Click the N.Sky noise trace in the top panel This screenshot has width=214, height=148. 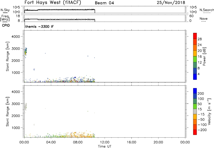(x=60, y=10)
